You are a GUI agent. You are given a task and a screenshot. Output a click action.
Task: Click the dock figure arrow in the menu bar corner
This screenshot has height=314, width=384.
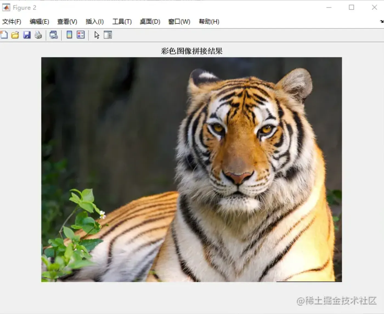[382, 21]
